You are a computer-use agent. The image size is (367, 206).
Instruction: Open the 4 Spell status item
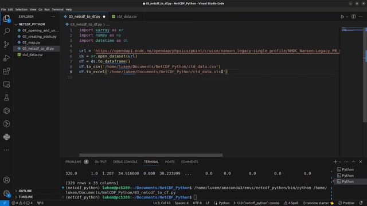pos(291,203)
